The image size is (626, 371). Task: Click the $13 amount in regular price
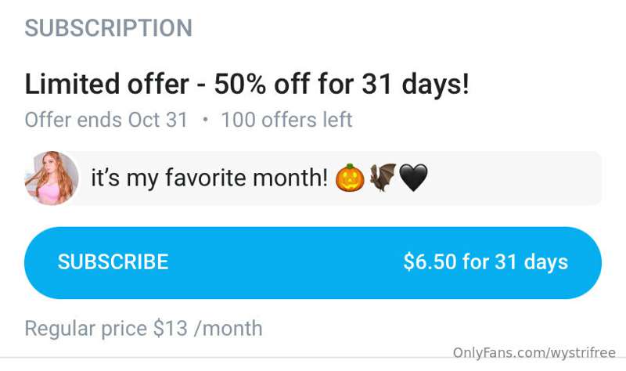pyautogui.click(x=171, y=328)
